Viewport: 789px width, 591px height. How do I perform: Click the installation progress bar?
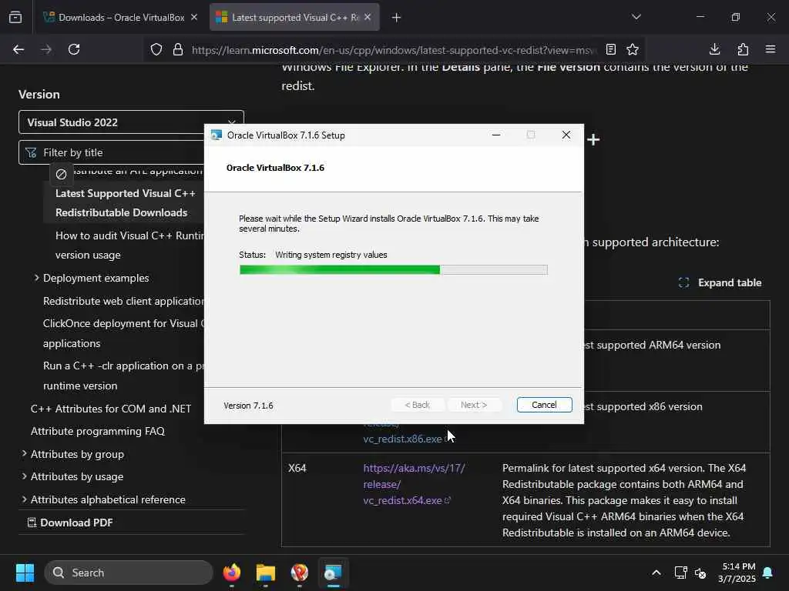(394, 270)
